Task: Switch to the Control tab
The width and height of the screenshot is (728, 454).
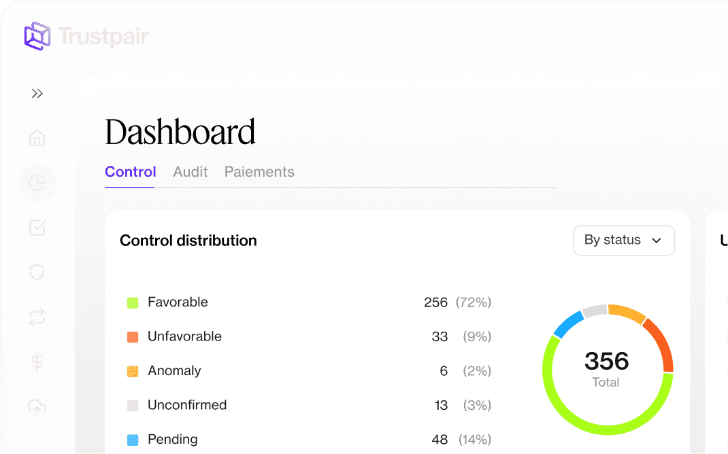Action: 130,172
